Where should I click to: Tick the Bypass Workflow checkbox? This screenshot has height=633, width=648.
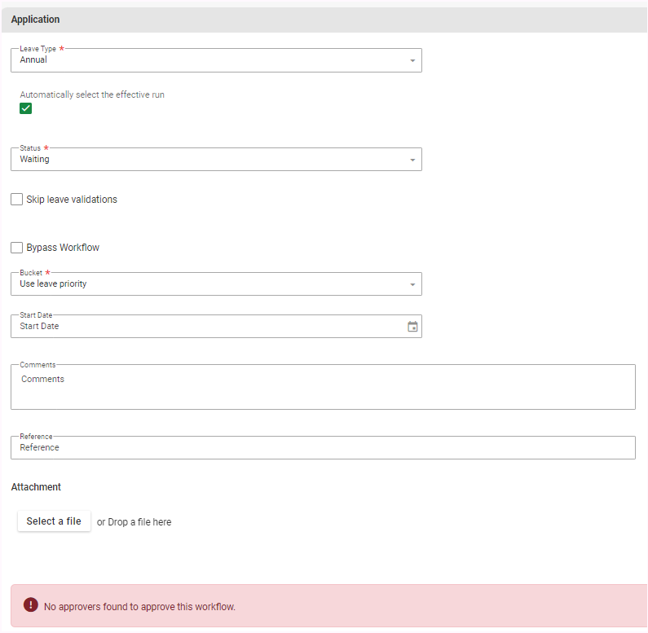[17, 248]
